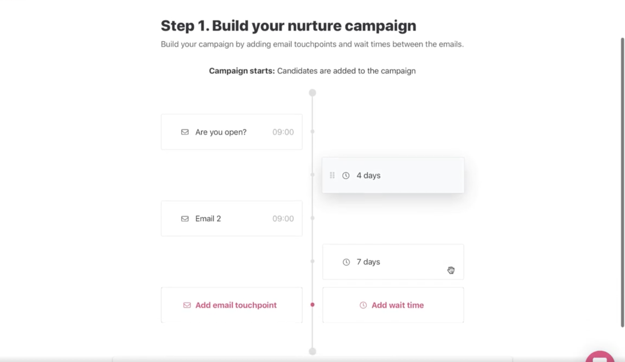Click the top campaign start timeline node
625x362 pixels.
click(x=312, y=93)
